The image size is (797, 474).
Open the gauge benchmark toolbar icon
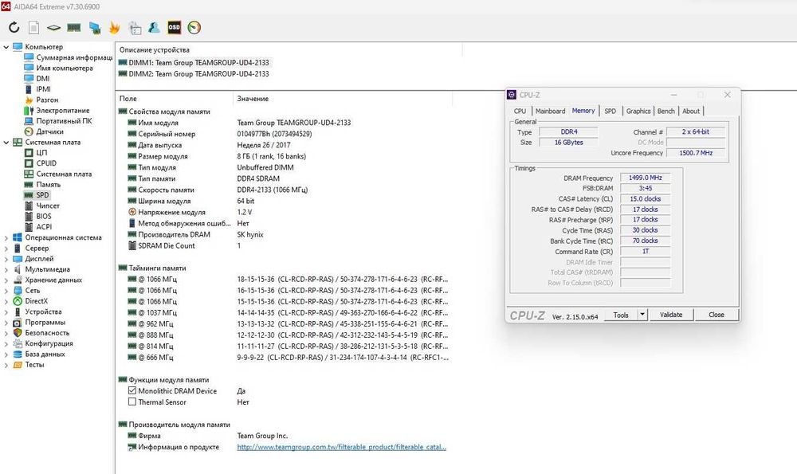pos(194,27)
